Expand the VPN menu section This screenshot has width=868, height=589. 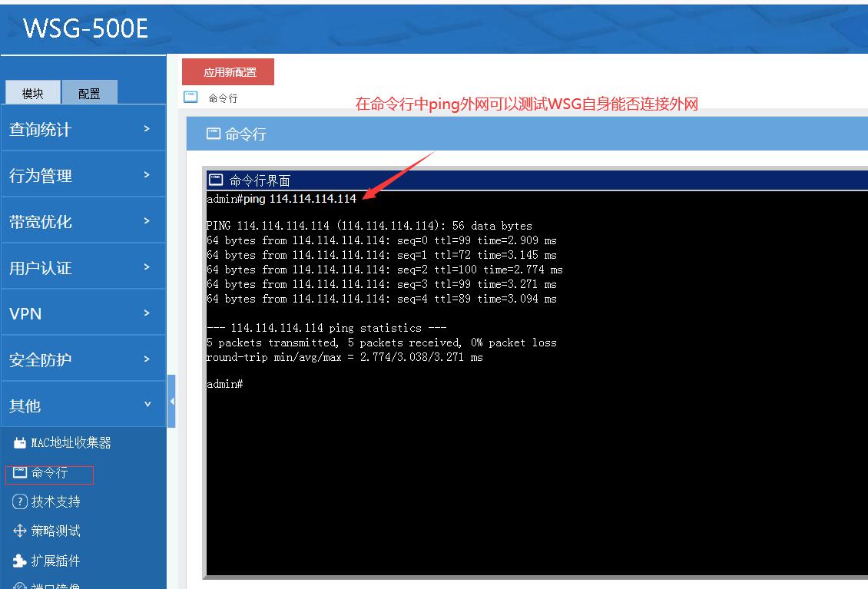(x=83, y=313)
